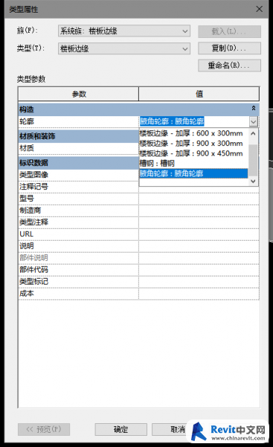Viewport: 273px width, 447px height.
Task: Click the profile list scroll down arrow
Action: (x=253, y=181)
